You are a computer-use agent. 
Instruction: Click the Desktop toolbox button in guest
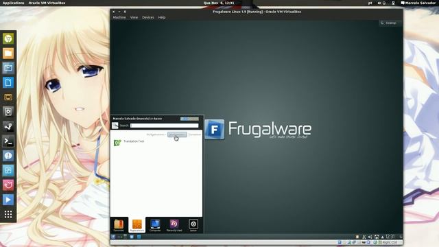point(390,23)
